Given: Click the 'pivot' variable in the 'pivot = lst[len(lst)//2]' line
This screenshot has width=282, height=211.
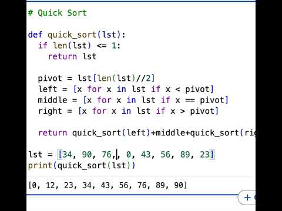Looking at the screenshot, I should point(50,79).
